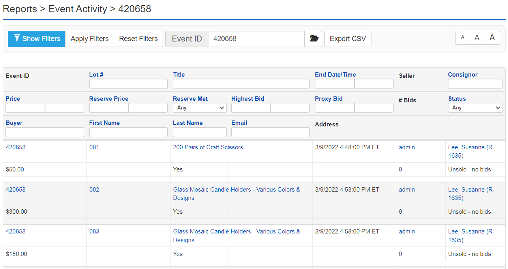Screen dimensions: 508x269
Task: Sort by Status column header
Action: (x=457, y=99)
